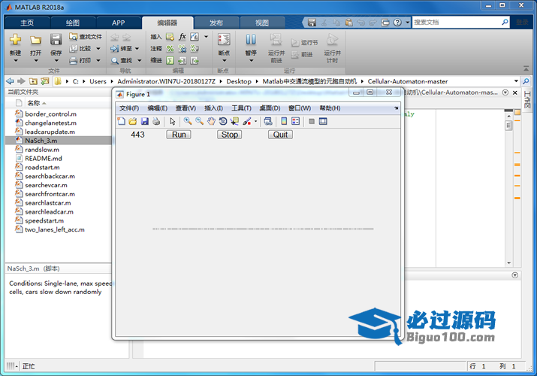Switch to the 绘图 tab
The width and height of the screenshot is (537, 376).
click(x=73, y=23)
